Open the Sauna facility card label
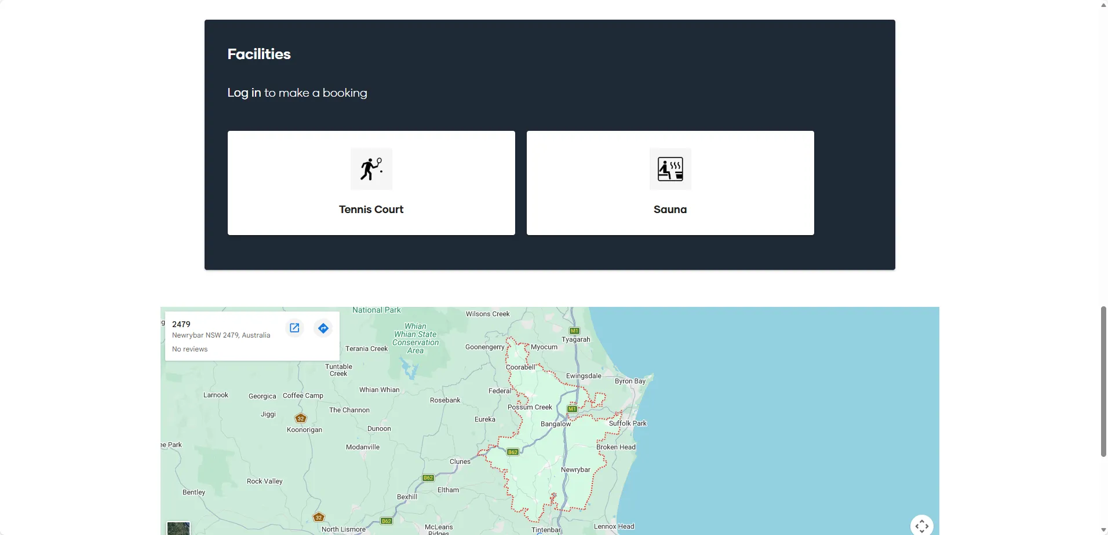Image resolution: width=1108 pixels, height=535 pixels. 670,210
